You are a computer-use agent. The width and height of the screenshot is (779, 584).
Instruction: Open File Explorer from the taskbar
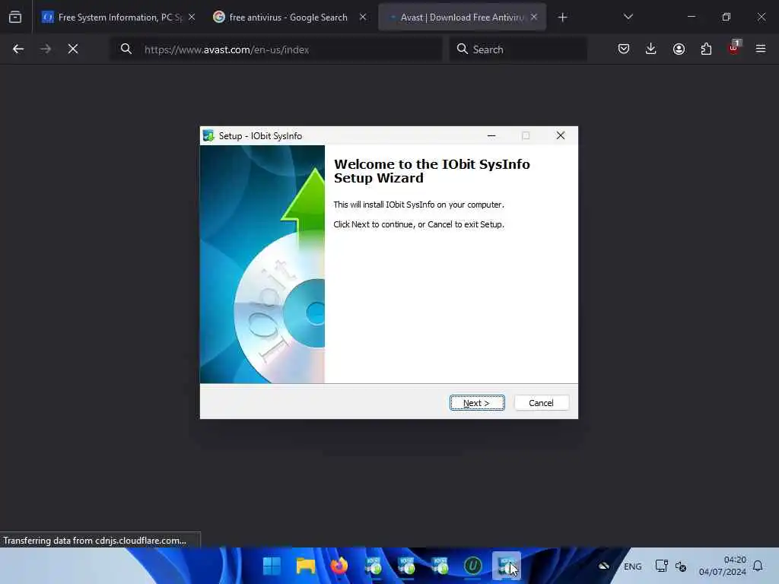(306, 566)
